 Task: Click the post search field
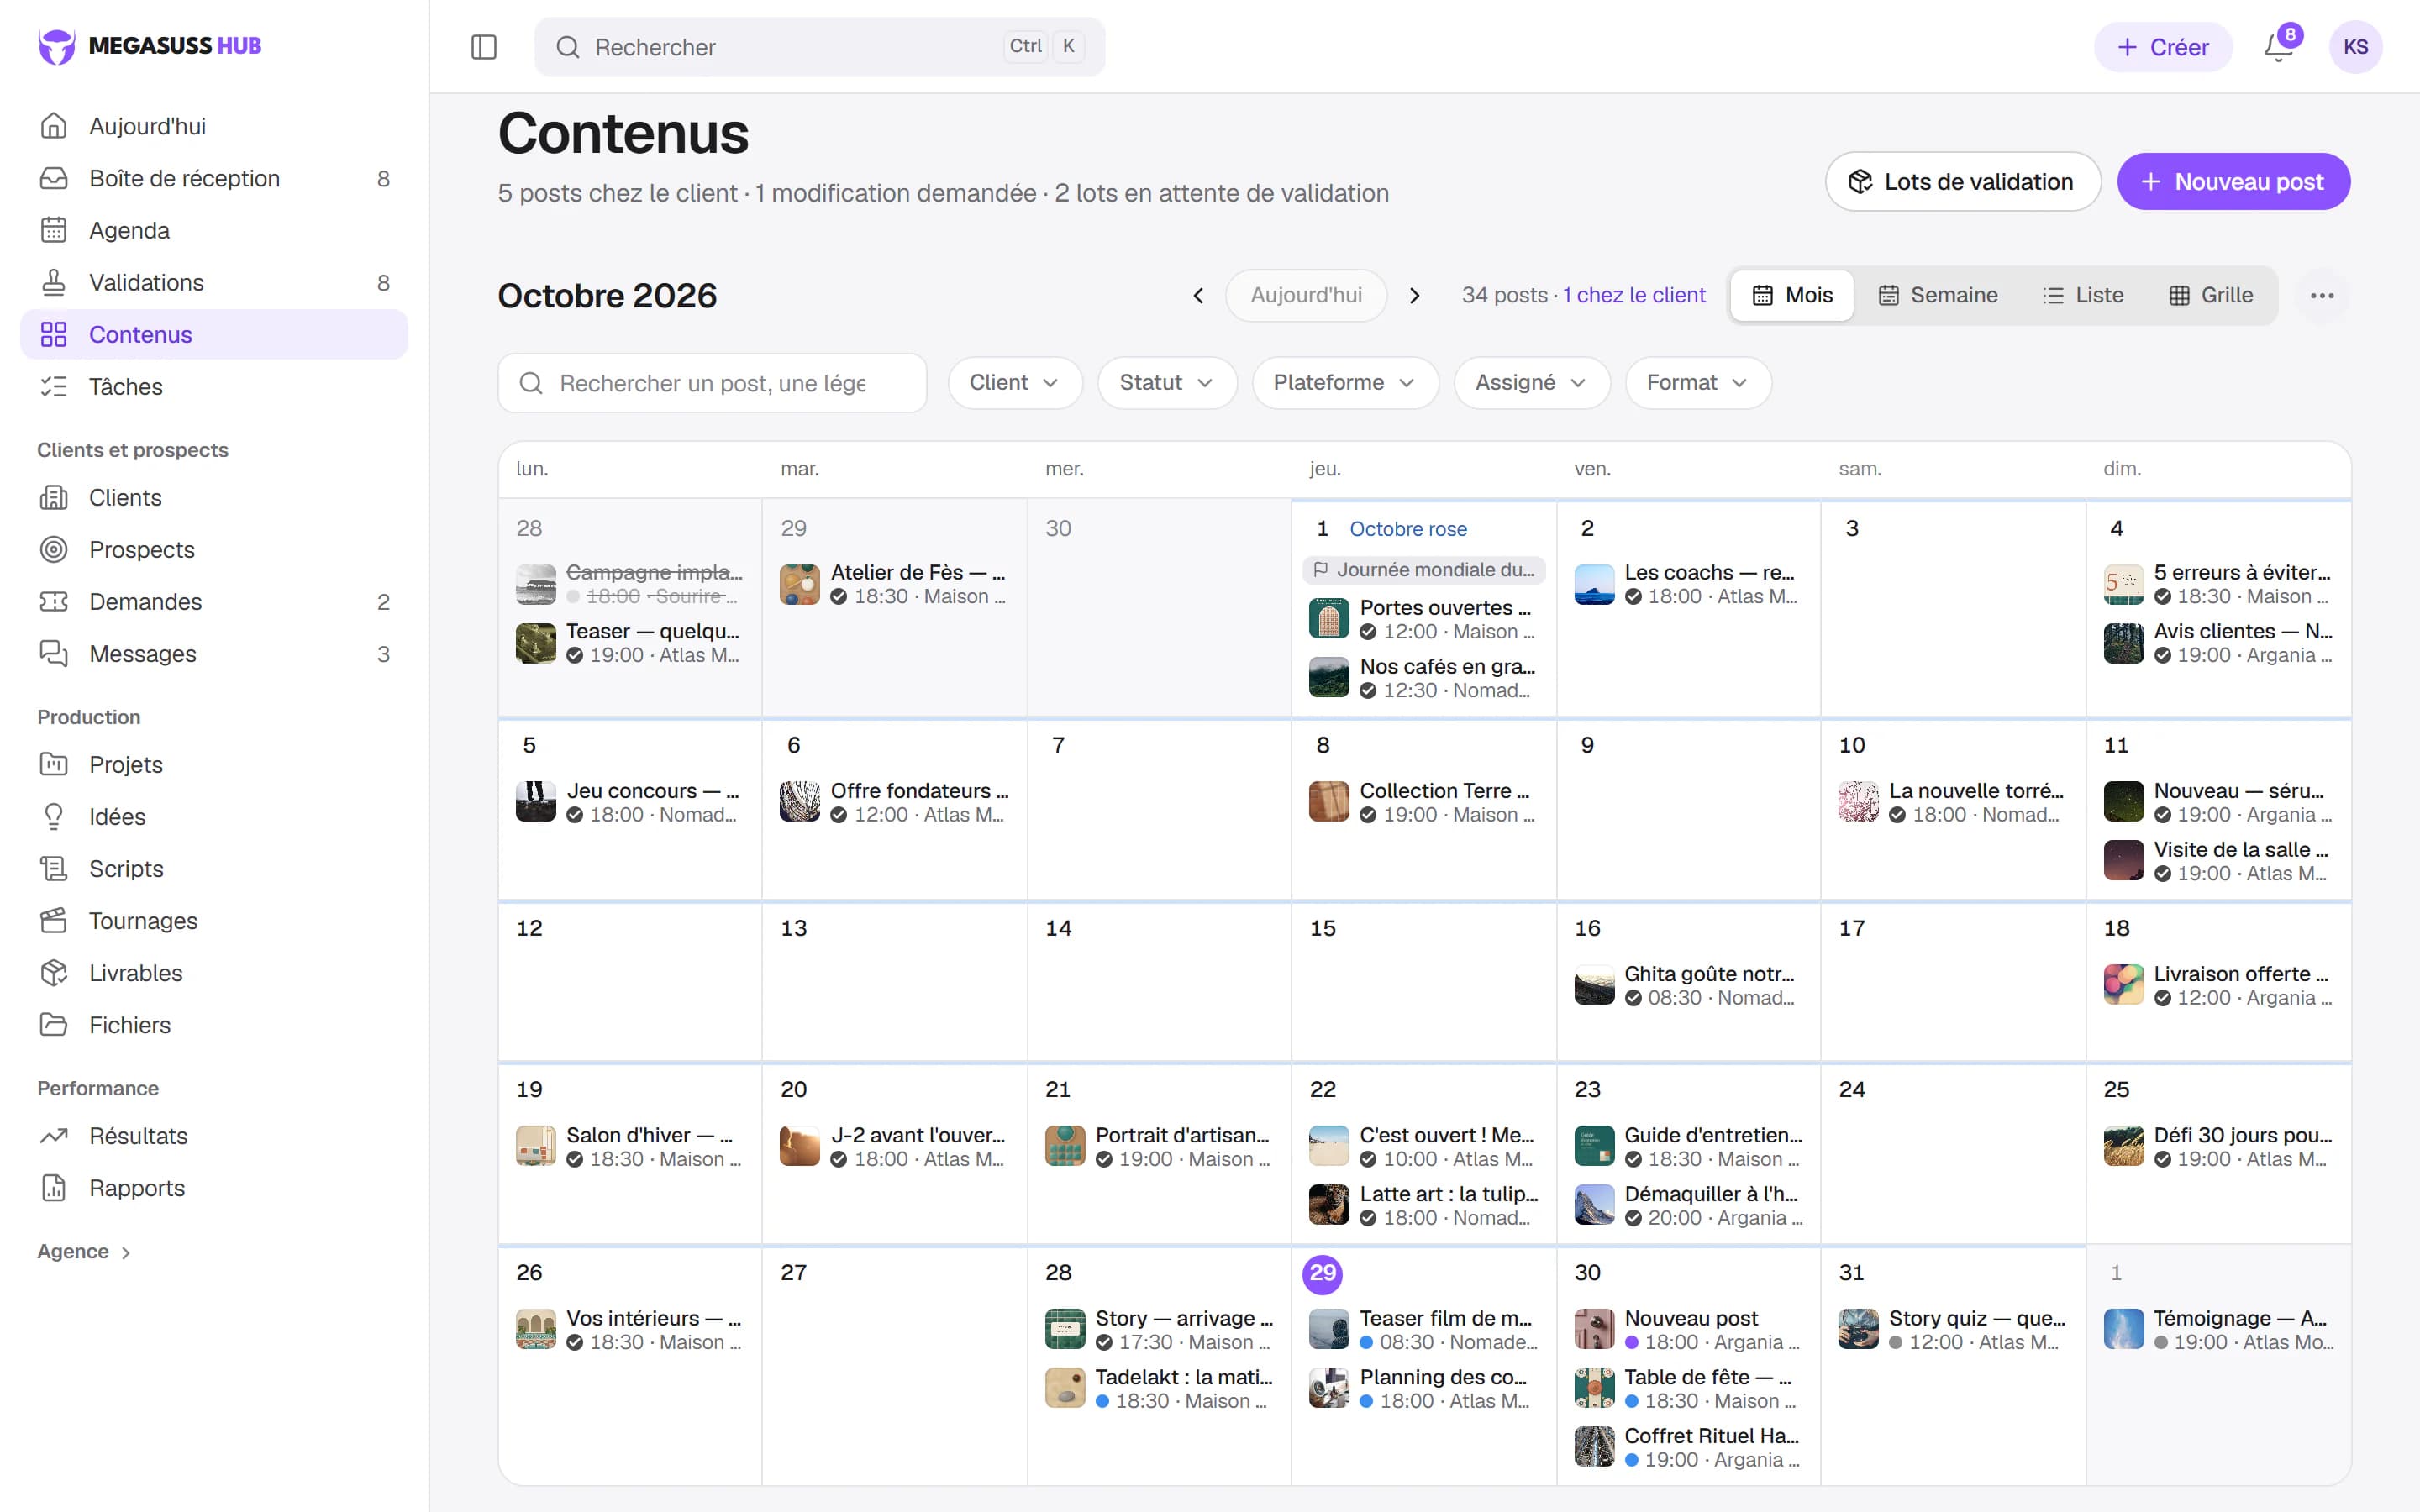[712, 383]
